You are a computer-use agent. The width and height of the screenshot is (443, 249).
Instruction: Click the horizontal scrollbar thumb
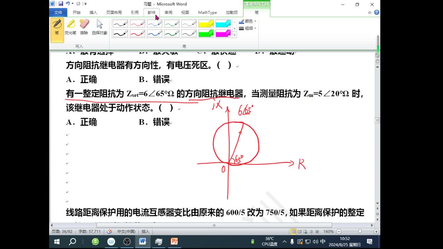(214, 225)
